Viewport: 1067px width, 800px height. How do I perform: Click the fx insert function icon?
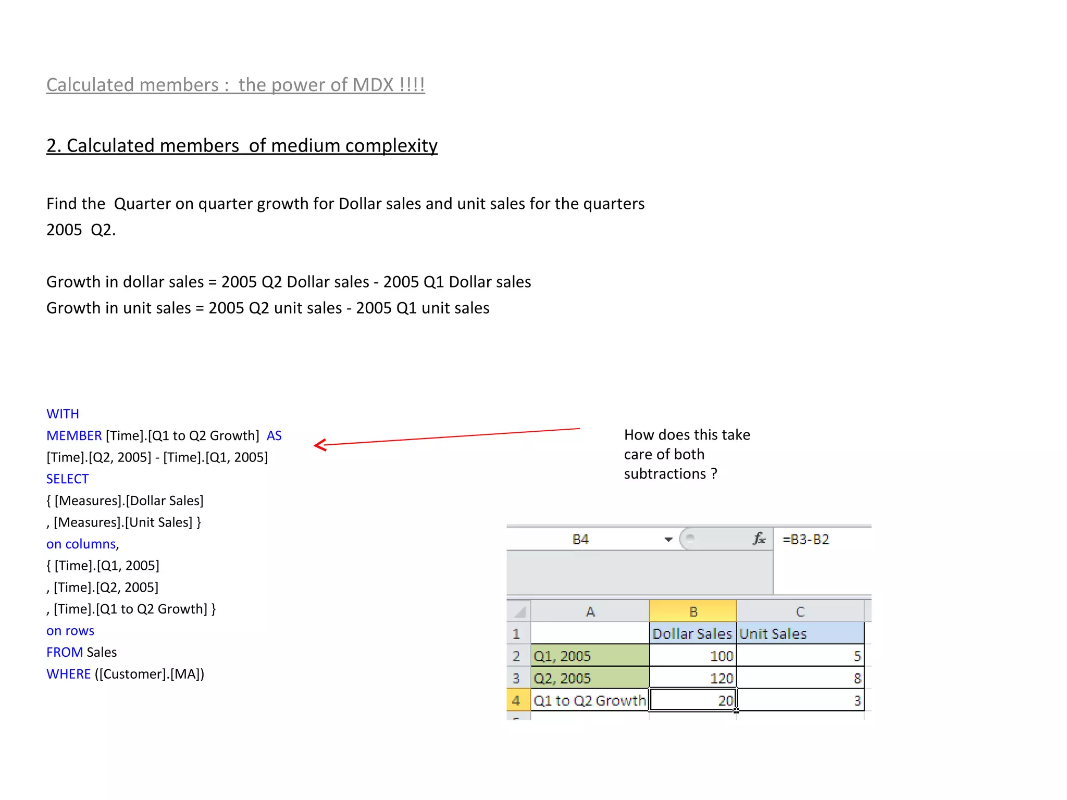[x=759, y=539]
